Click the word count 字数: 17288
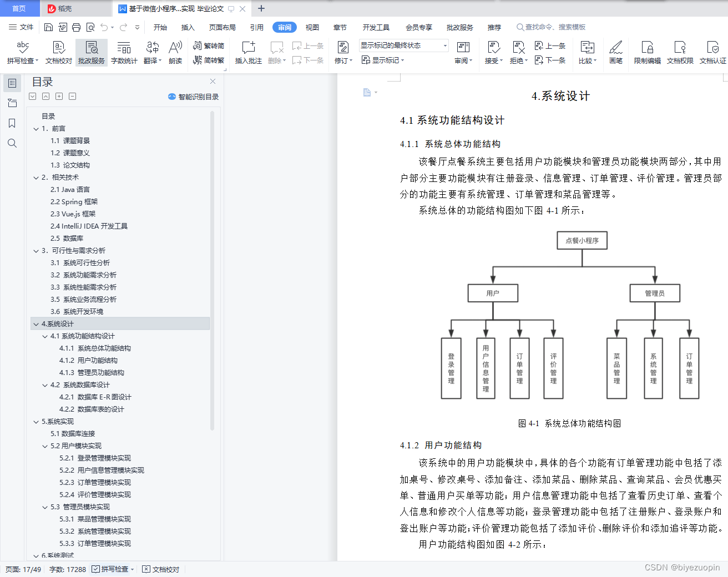The width and height of the screenshot is (728, 577). click(x=68, y=569)
